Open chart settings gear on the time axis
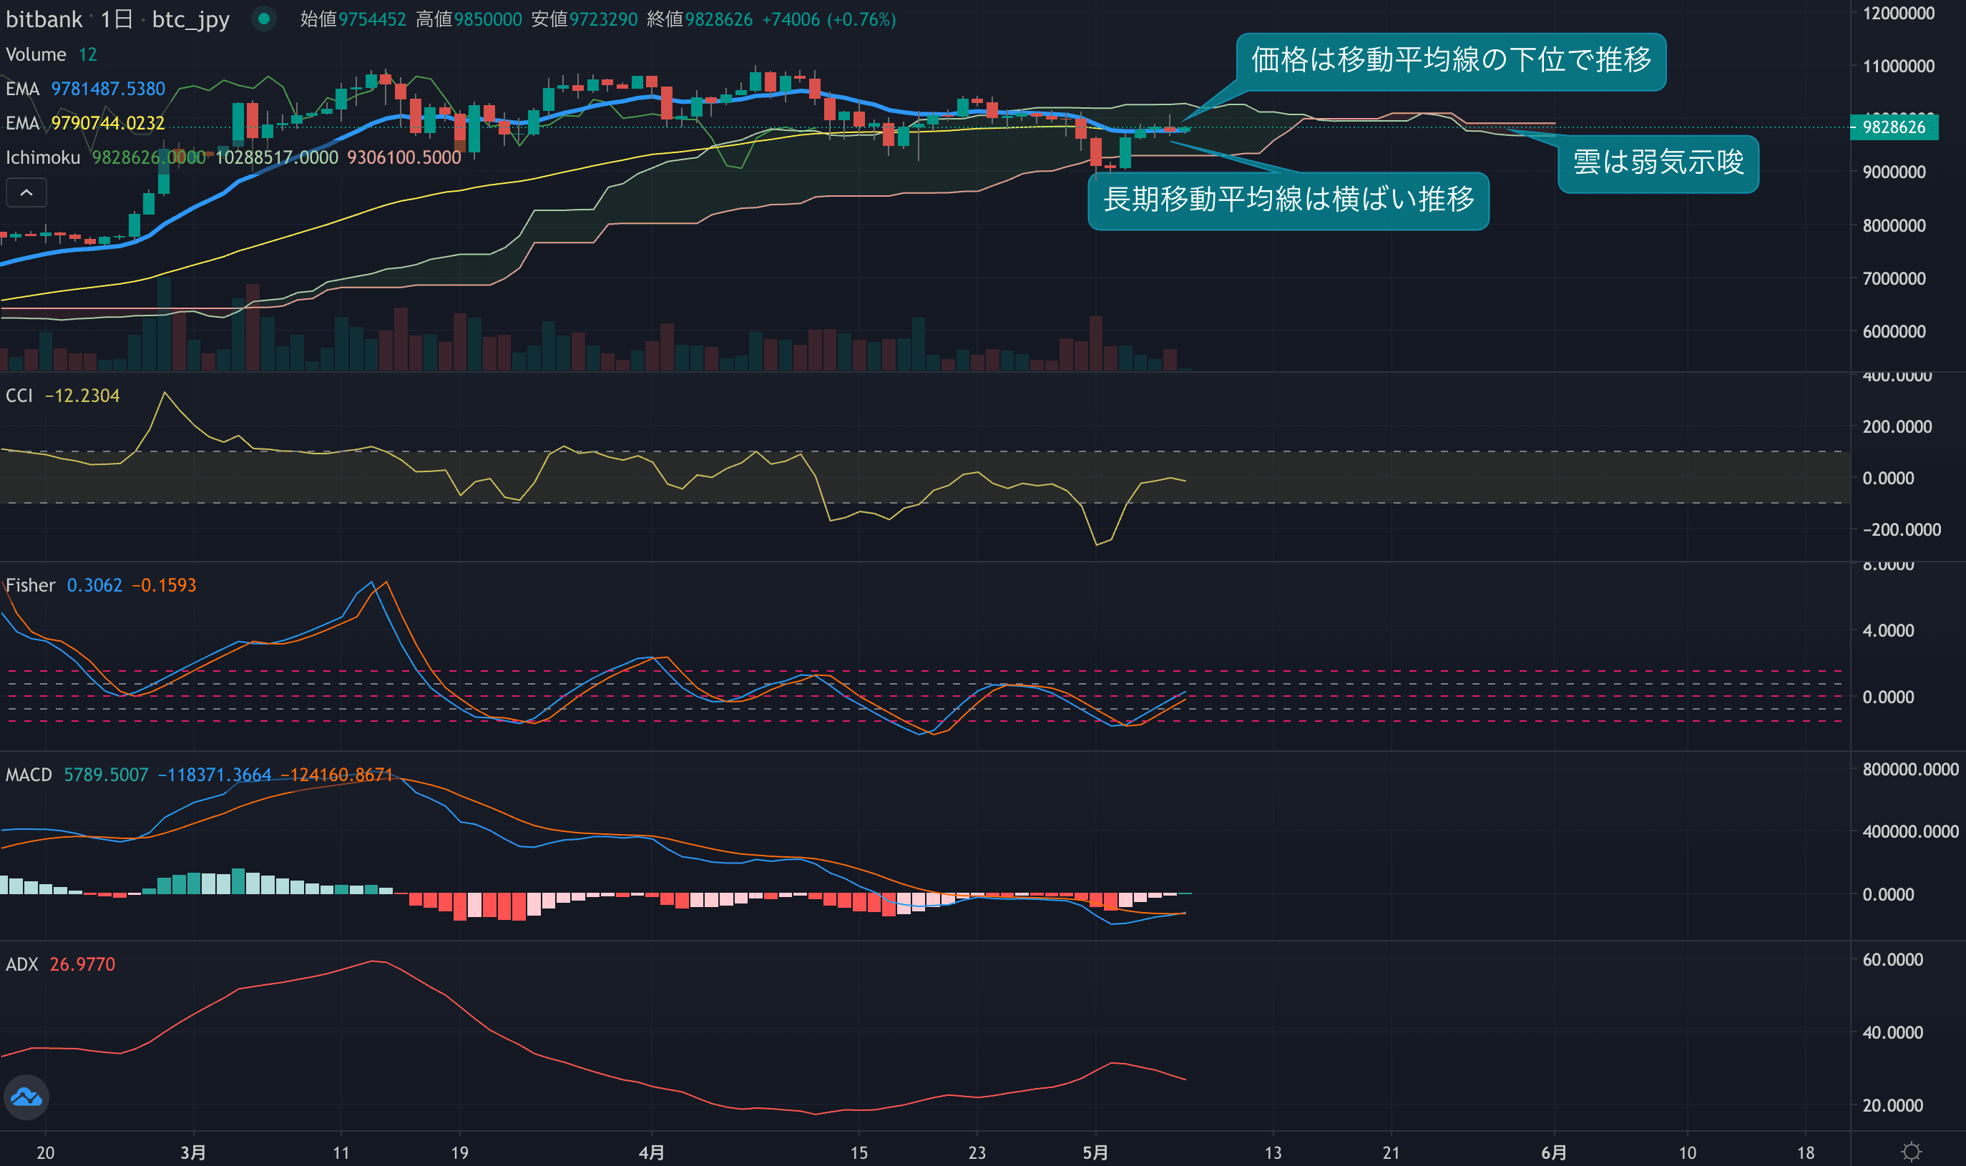The height and width of the screenshot is (1166, 1966). click(x=1911, y=1152)
